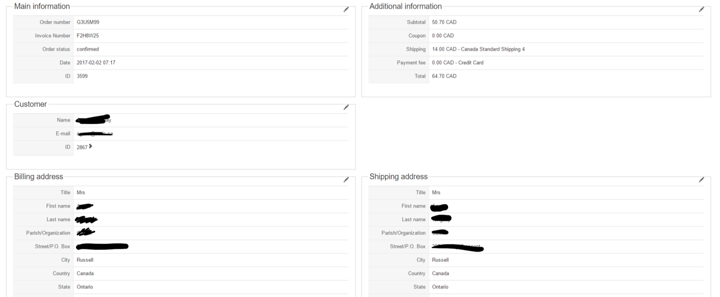This screenshot has width=720, height=297.
Task: Click the billing address city Russell
Action: click(x=85, y=260)
